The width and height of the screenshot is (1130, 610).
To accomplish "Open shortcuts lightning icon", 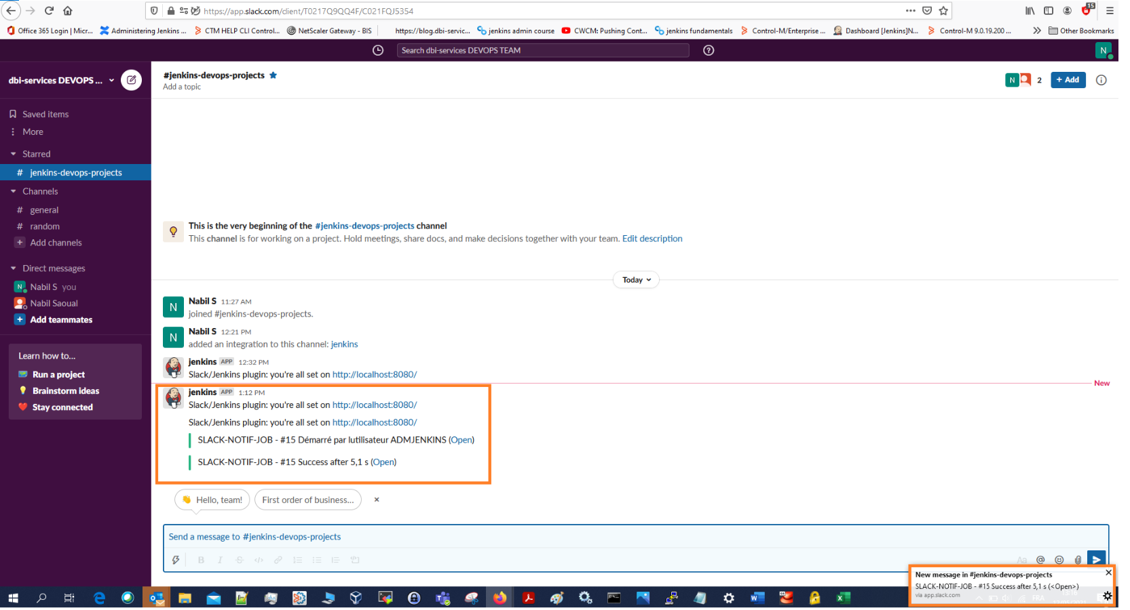I will (176, 560).
